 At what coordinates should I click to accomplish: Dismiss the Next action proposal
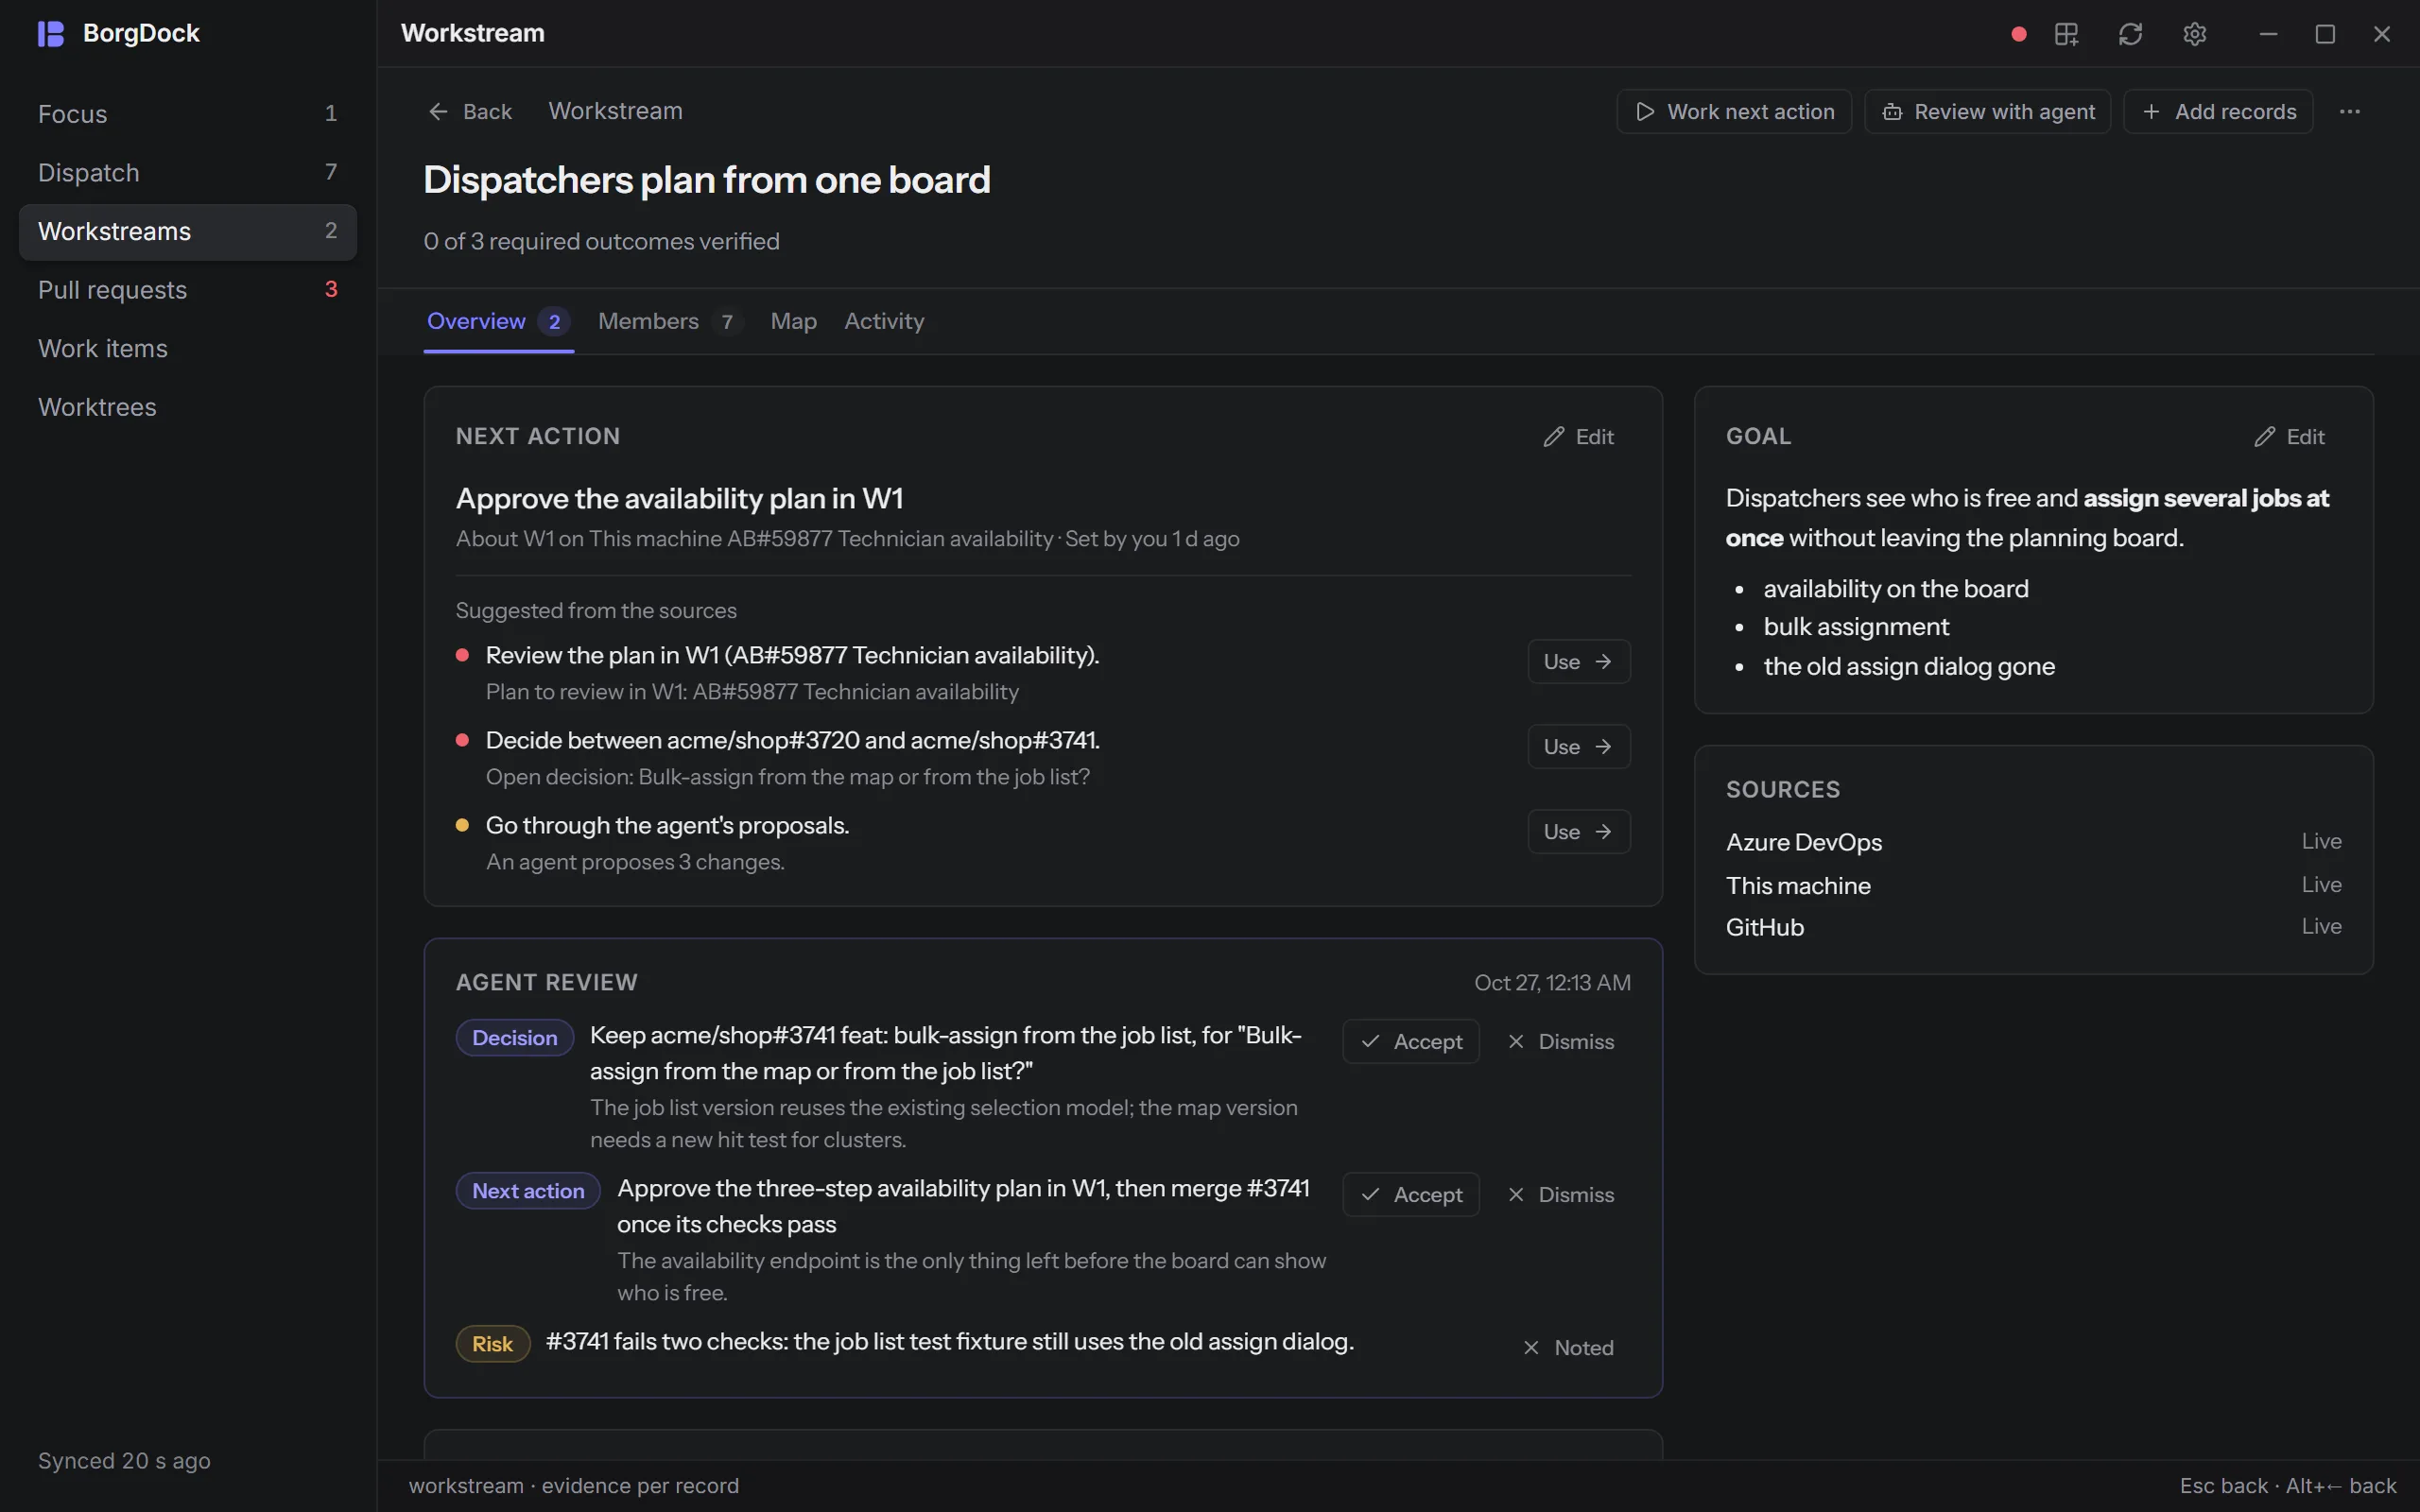pyautogui.click(x=1561, y=1195)
